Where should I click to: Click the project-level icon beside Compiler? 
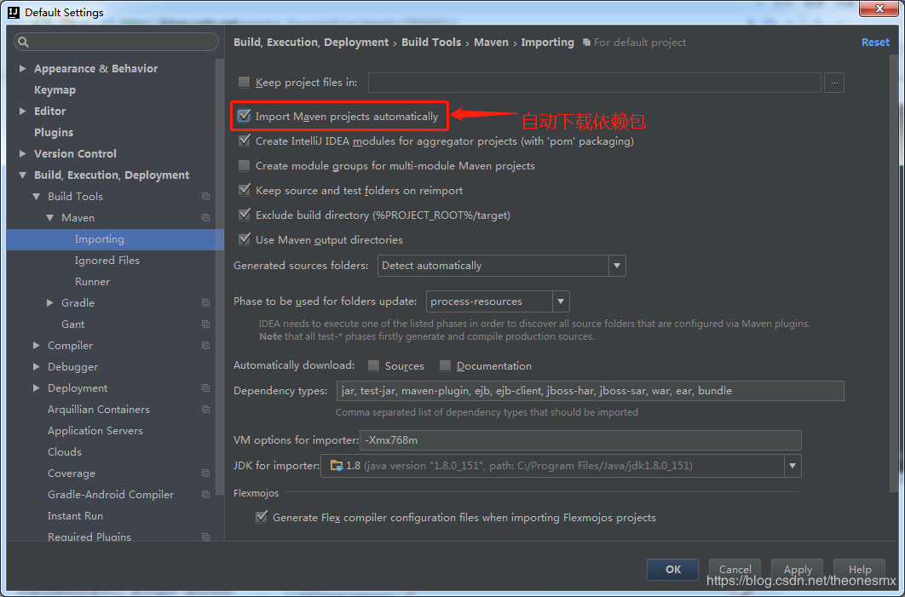click(x=205, y=346)
